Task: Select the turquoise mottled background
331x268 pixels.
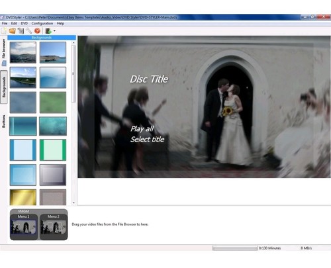Action: click(53, 126)
